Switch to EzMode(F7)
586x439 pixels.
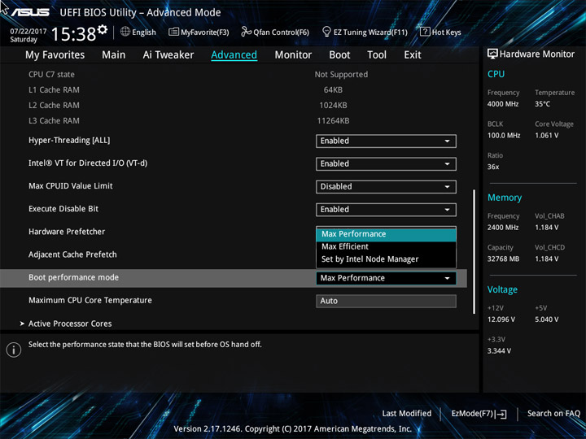[479, 414]
